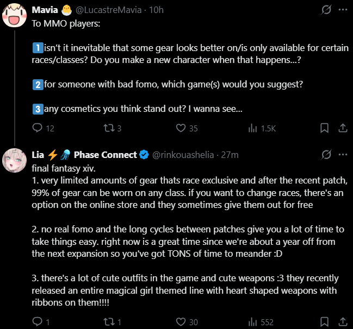Viewport: 353px width, 329px height.
Task: Retweet Mavia's MMO players tweet
Action: 108,128
